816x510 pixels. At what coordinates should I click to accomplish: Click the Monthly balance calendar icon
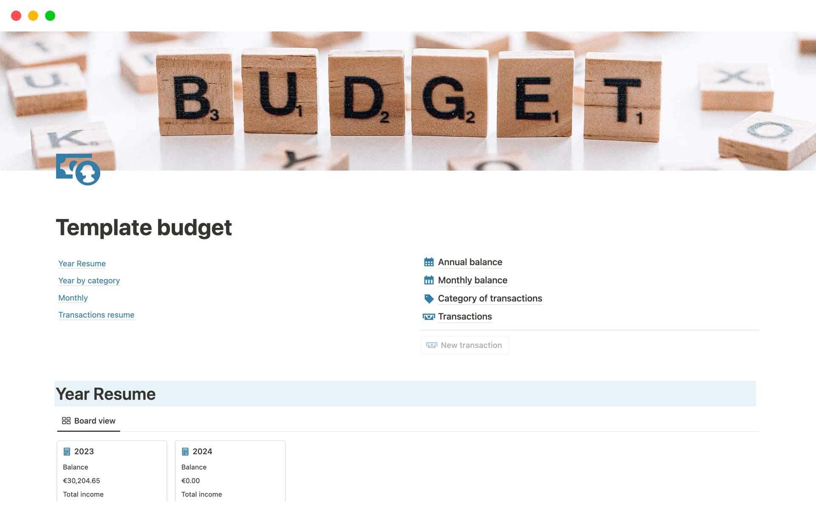click(429, 280)
